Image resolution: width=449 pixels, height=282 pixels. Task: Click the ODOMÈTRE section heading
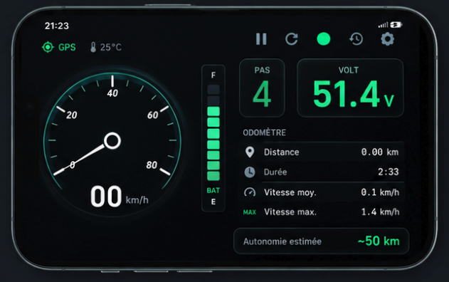[x=264, y=132]
